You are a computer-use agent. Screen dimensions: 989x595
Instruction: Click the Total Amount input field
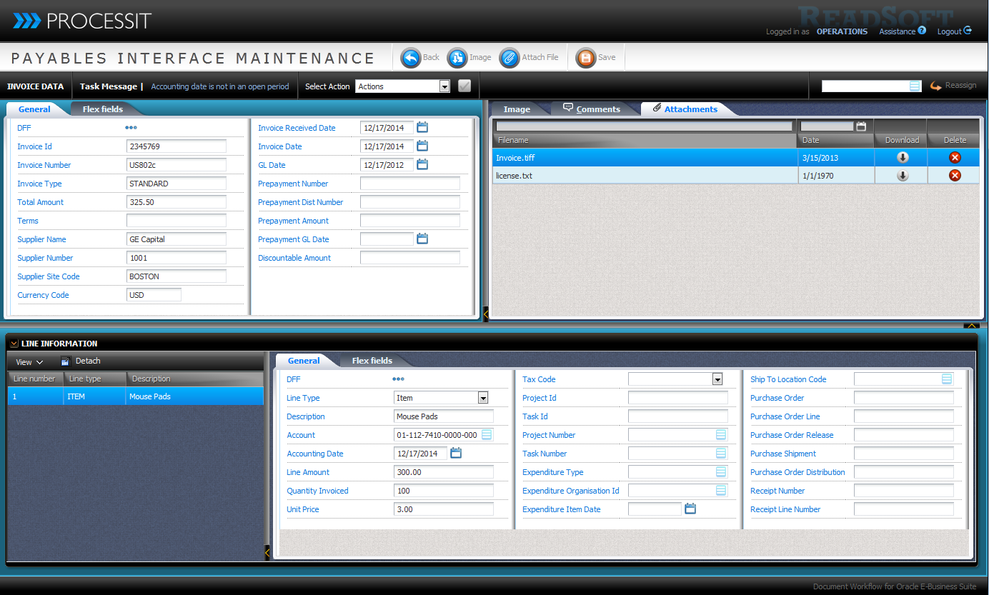click(176, 202)
